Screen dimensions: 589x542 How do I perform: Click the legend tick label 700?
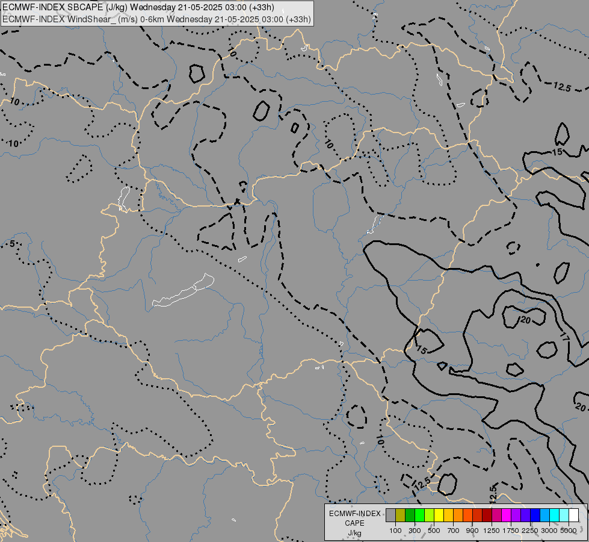[x=454, y=531]
